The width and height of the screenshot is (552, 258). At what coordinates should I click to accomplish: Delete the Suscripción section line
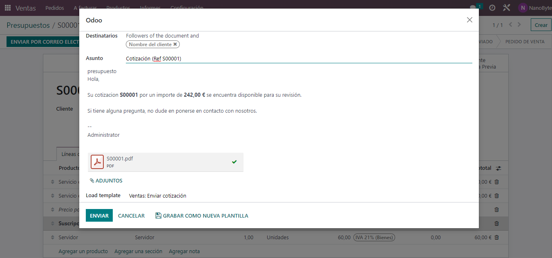click(496, 224)
